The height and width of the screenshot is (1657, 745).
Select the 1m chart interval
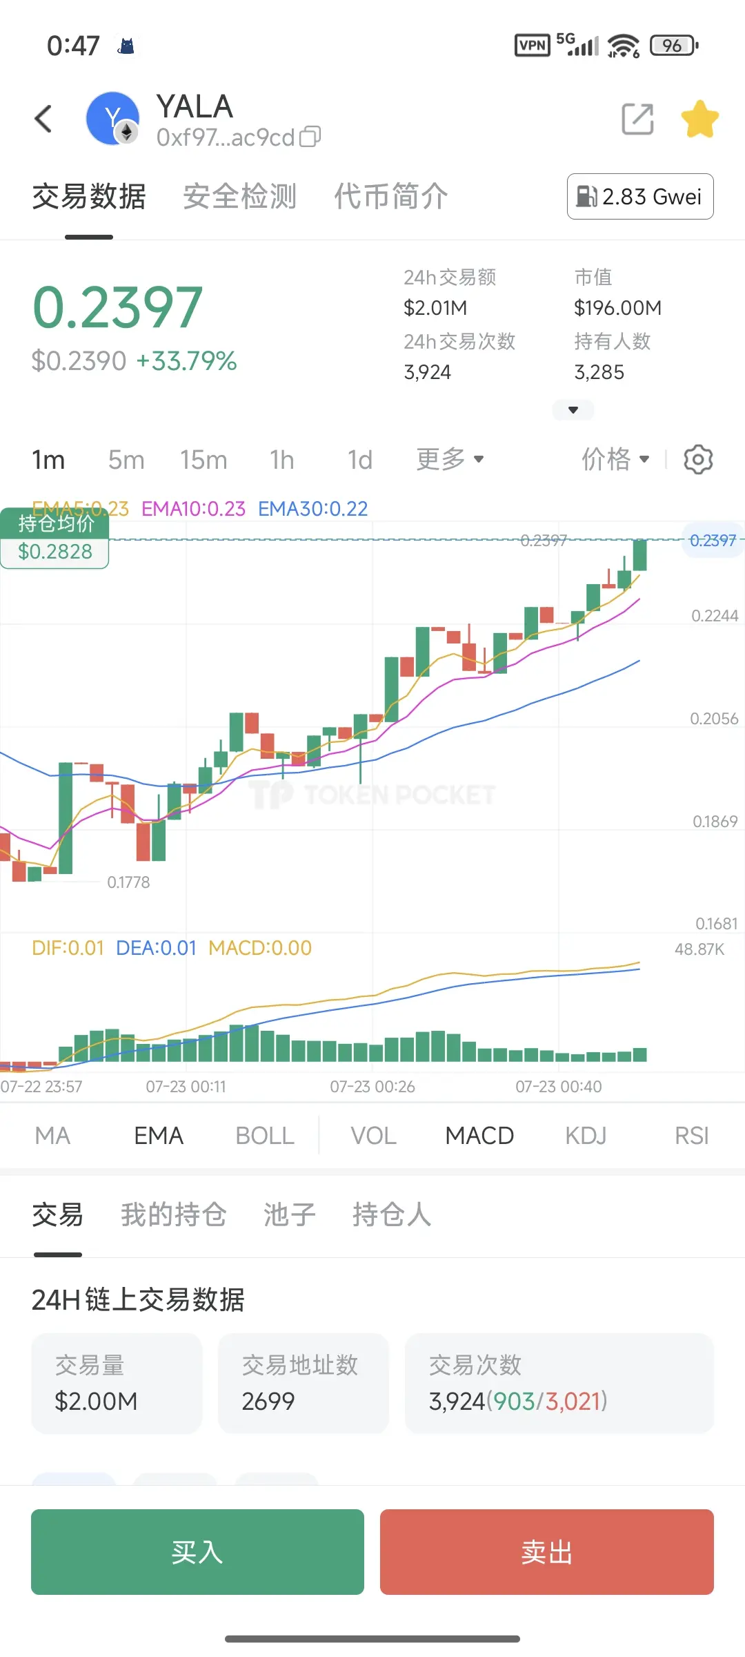point(48,460)
